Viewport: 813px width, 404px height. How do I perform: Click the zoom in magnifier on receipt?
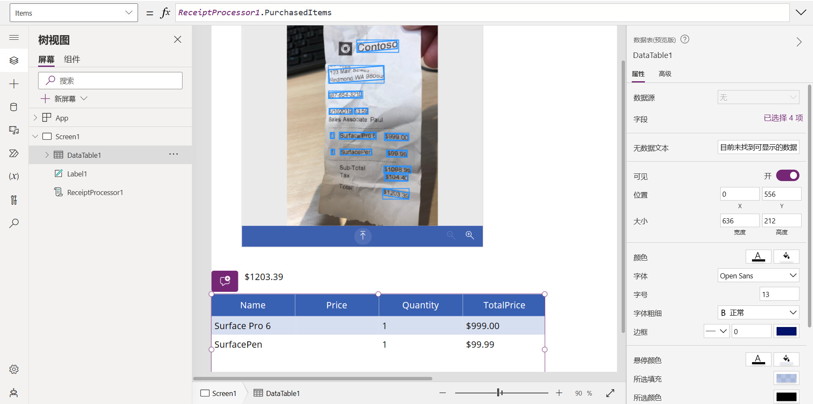pos(470,235)
